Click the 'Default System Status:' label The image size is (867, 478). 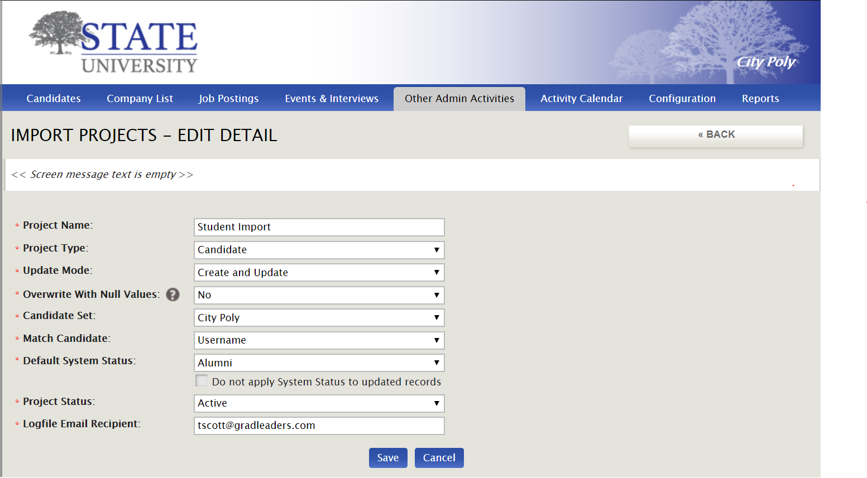click(79, 361)
